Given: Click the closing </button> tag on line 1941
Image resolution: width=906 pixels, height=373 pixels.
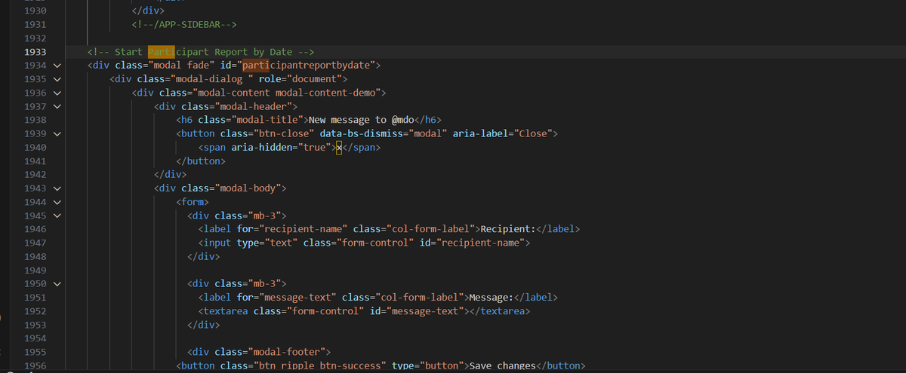Looking at the screenshot, I should coord(201,161).
